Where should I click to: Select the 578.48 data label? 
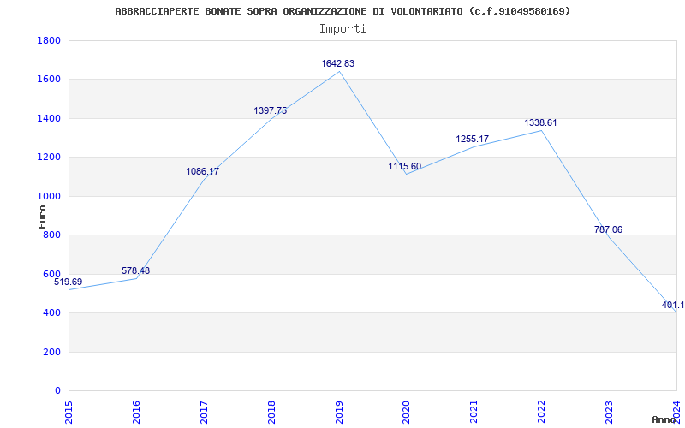tap(135, 270)
